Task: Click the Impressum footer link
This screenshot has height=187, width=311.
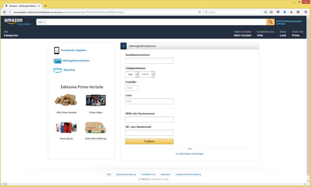Action: pyautogui.click(x=165, y=175)
